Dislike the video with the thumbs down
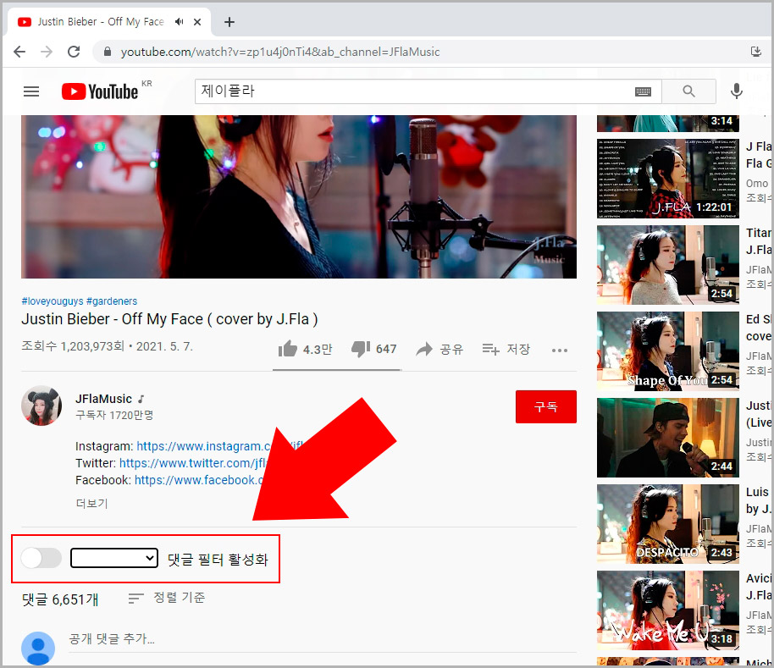Screen dimensions: 774x668 pyautogui.click(x=361, y=349)
